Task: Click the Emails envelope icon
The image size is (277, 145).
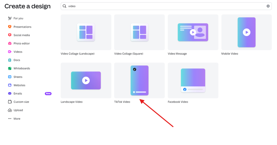Action: 10,93
